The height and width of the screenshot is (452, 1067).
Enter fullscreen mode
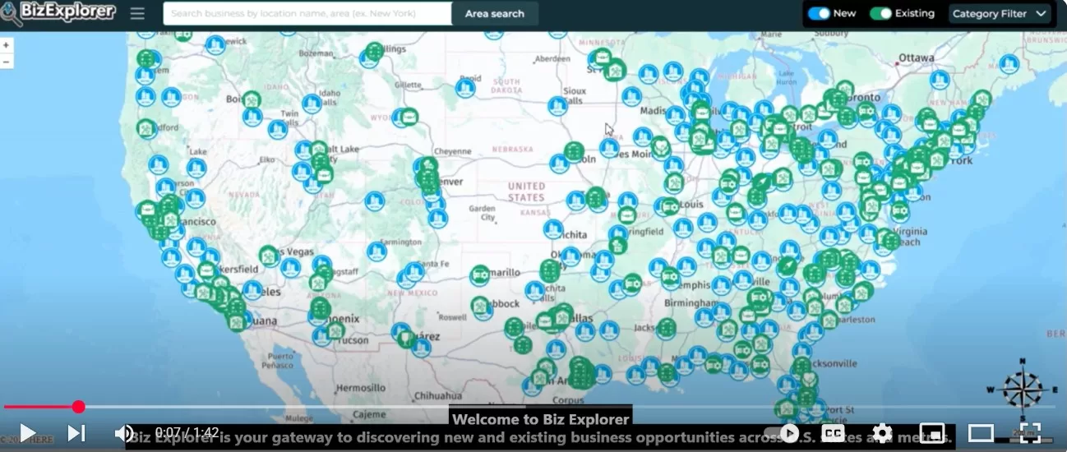coord(1030,433)
